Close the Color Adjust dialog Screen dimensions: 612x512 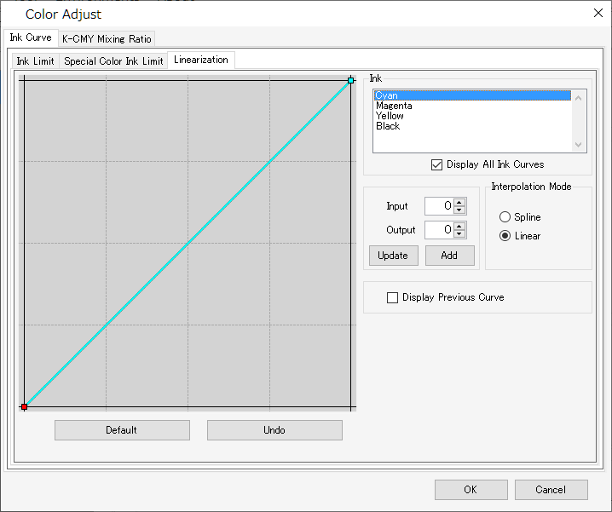[x=596, y=12]
